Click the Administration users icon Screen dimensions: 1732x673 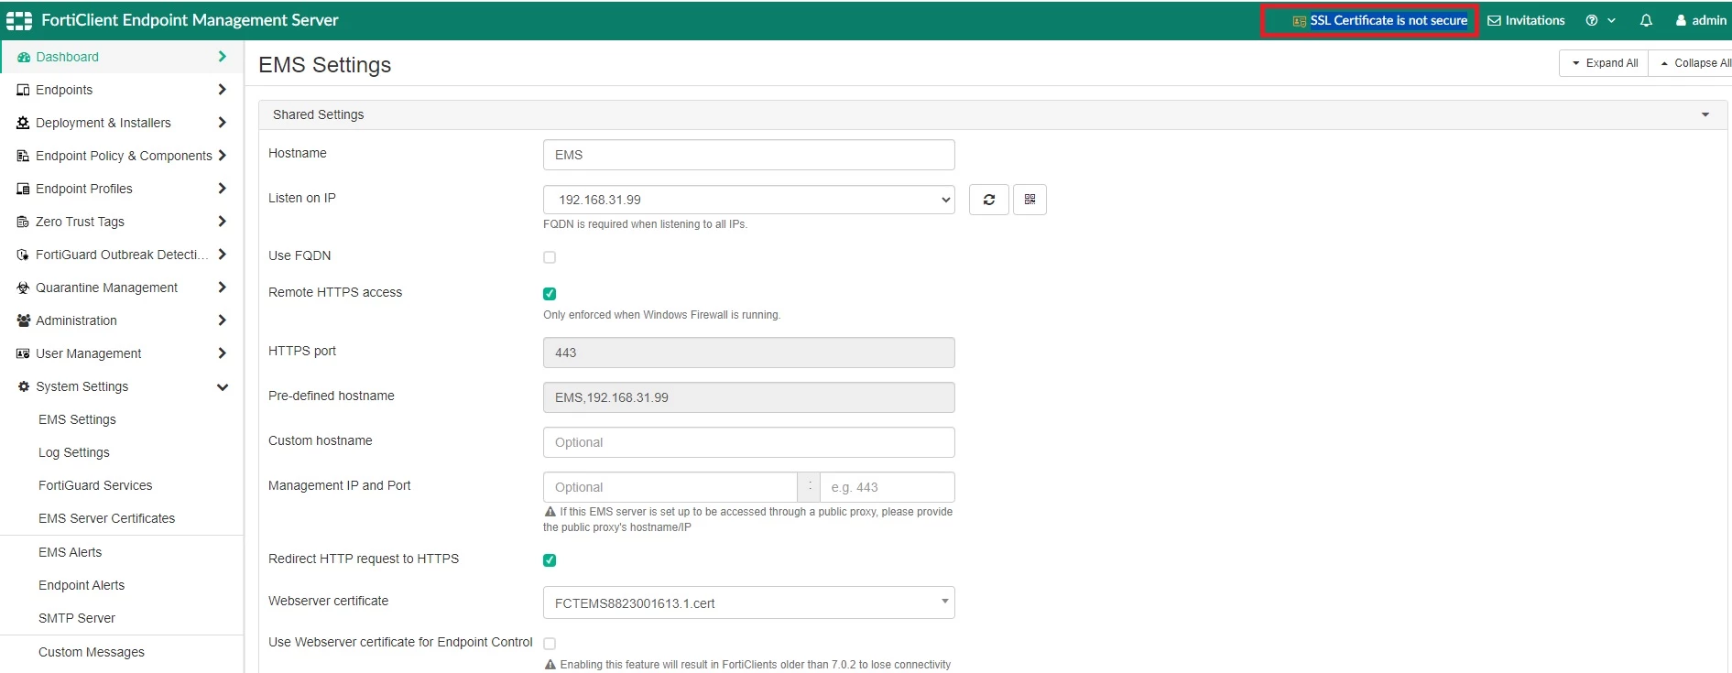[24, 320]
